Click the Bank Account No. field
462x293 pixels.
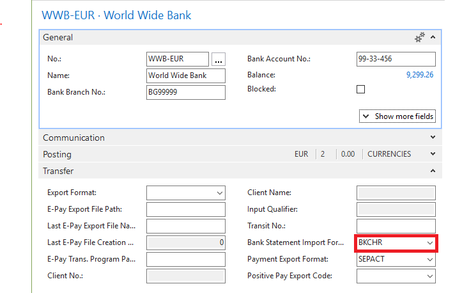pos(396,59)
